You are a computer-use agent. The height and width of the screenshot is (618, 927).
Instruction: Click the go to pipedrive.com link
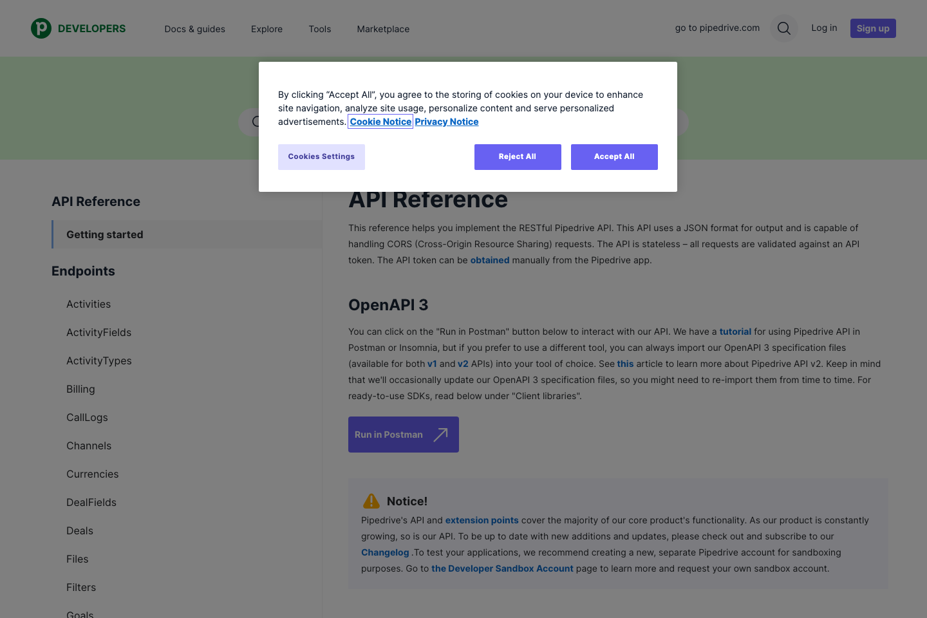pos(717,28)
